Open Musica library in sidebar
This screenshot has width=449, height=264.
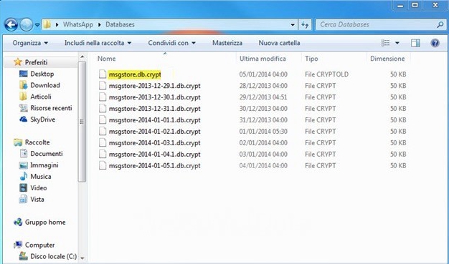(41, 176)
